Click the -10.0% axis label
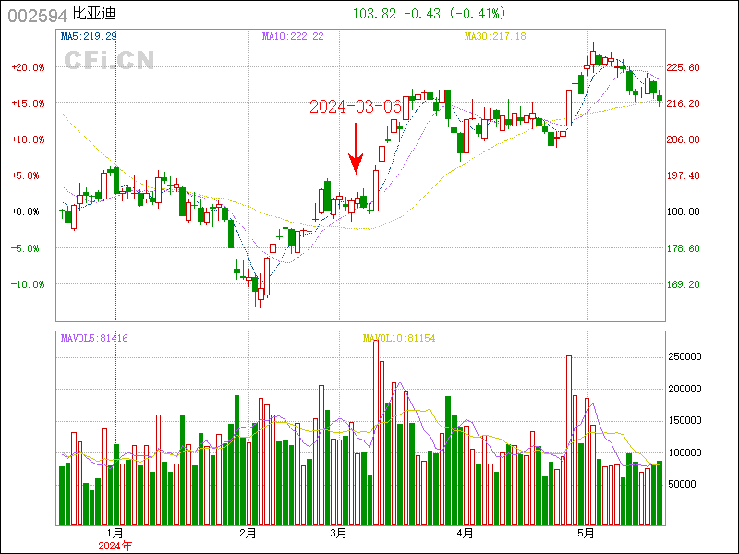The width and height of the screenshot is (739, 554). pos(29,284)
